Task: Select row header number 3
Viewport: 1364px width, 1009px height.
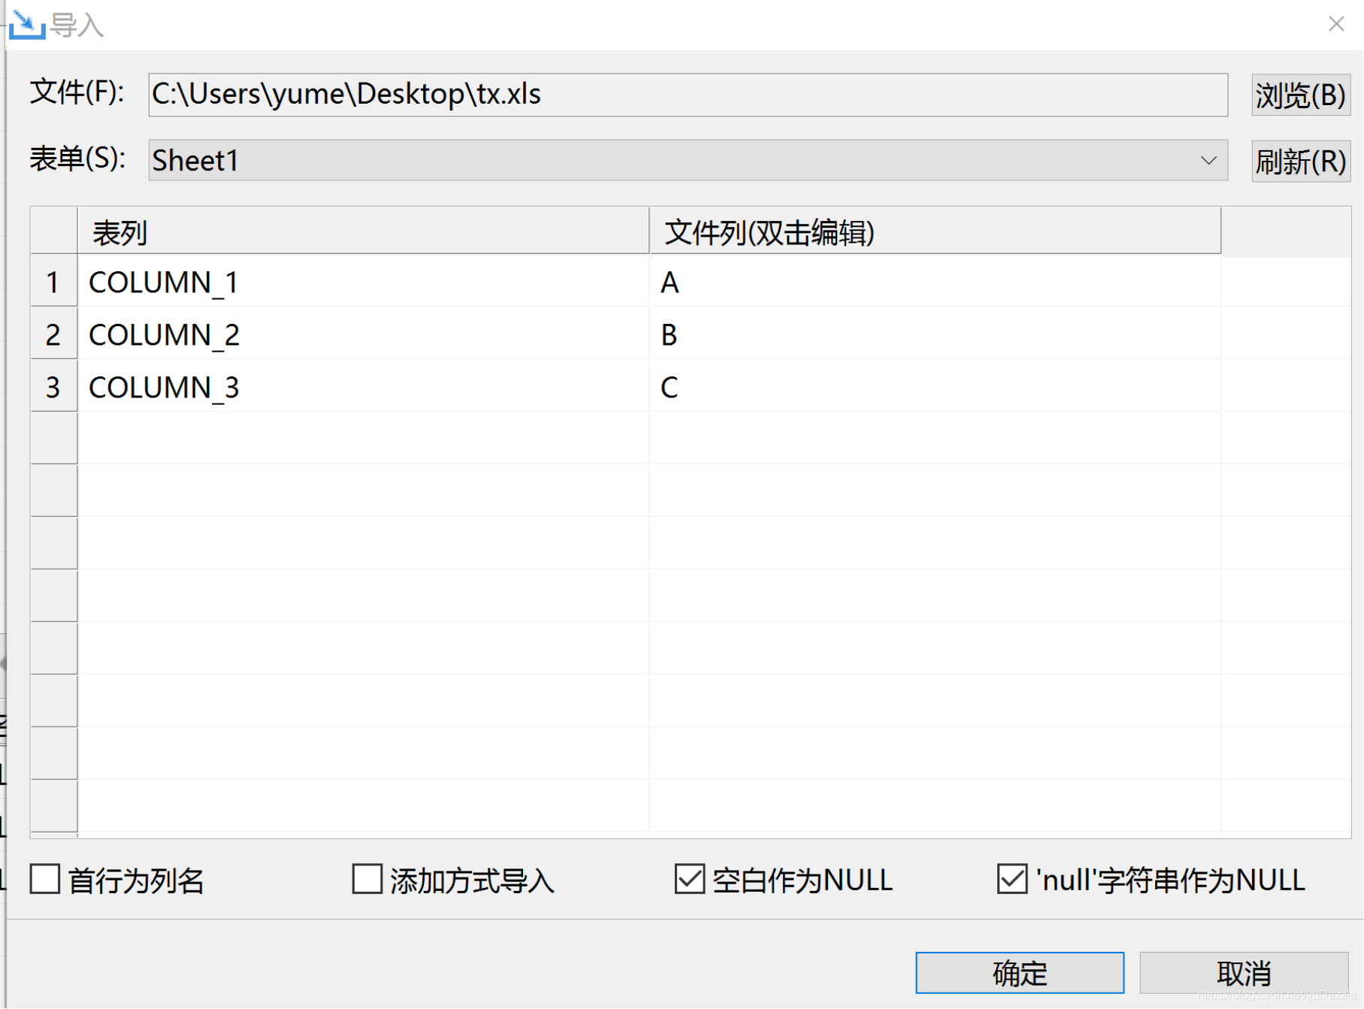Action: 53,387
